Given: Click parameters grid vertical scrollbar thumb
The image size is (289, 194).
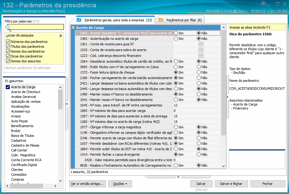Looking at the screenshot, I should pos(223,83).
